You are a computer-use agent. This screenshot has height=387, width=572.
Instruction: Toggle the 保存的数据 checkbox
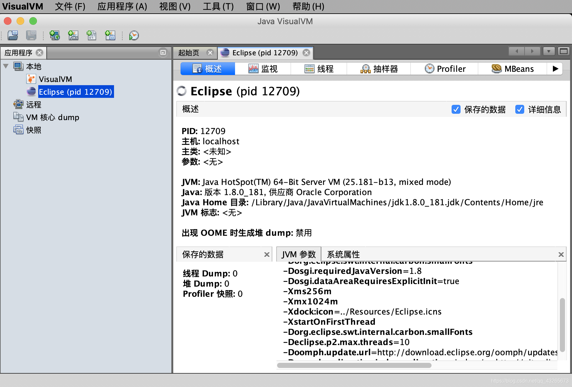click(x=456, y=109)
